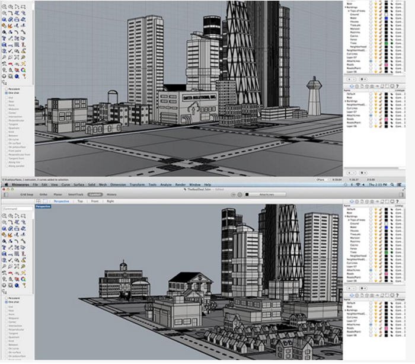Switch to four-viewport layout icon beside Perspective tab
The width and height of the screenshot is (415, 364).
39,201
